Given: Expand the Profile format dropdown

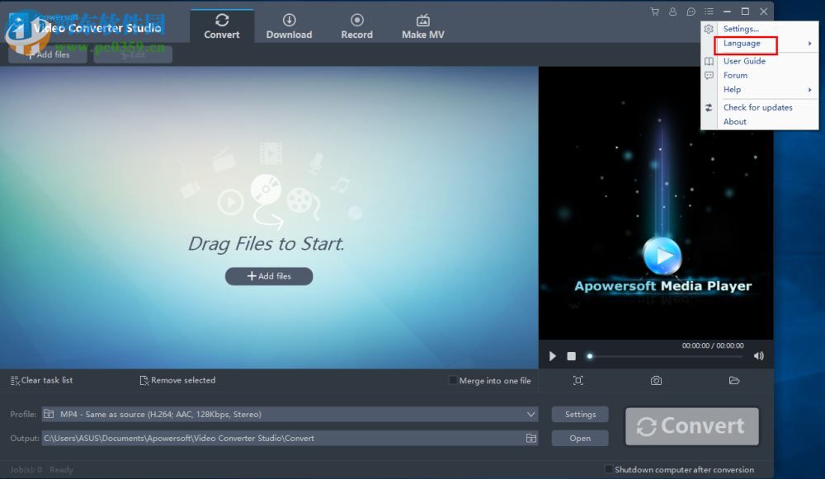Looking at the screenshot, I should (530, 415).
